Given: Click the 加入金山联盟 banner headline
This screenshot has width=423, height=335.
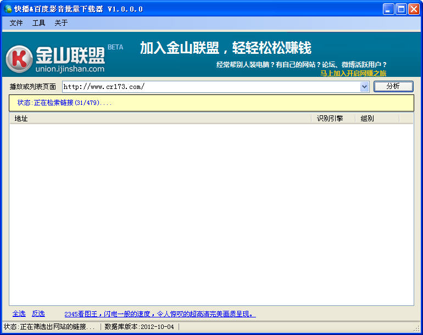Looking at the screenshot, I should pyautogui.click(x=226, y=48).
